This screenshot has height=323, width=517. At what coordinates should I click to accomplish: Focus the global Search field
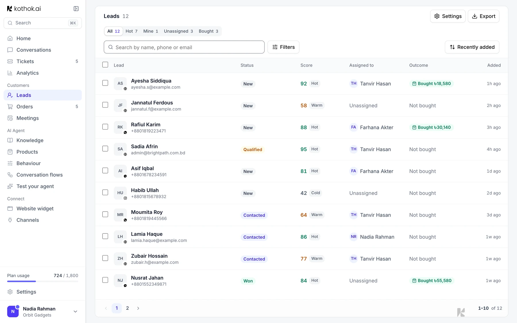coord(43,23)
